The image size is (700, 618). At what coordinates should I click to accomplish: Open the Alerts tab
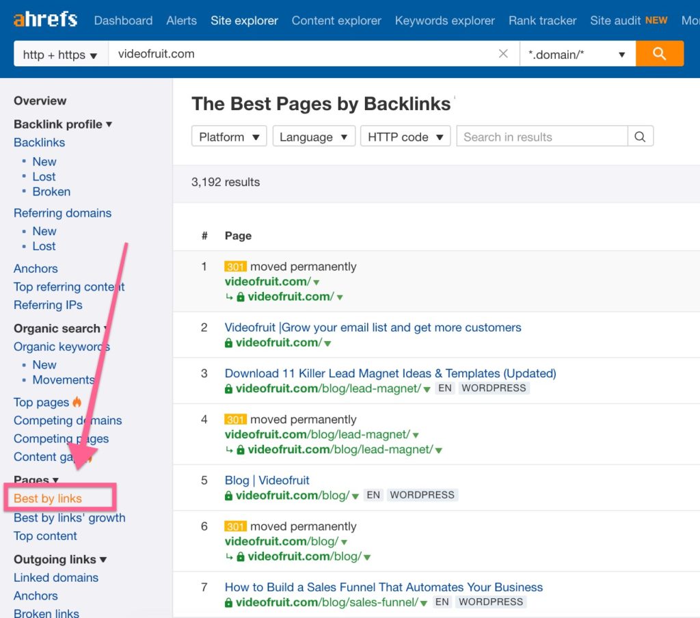[x=181, y=21]
